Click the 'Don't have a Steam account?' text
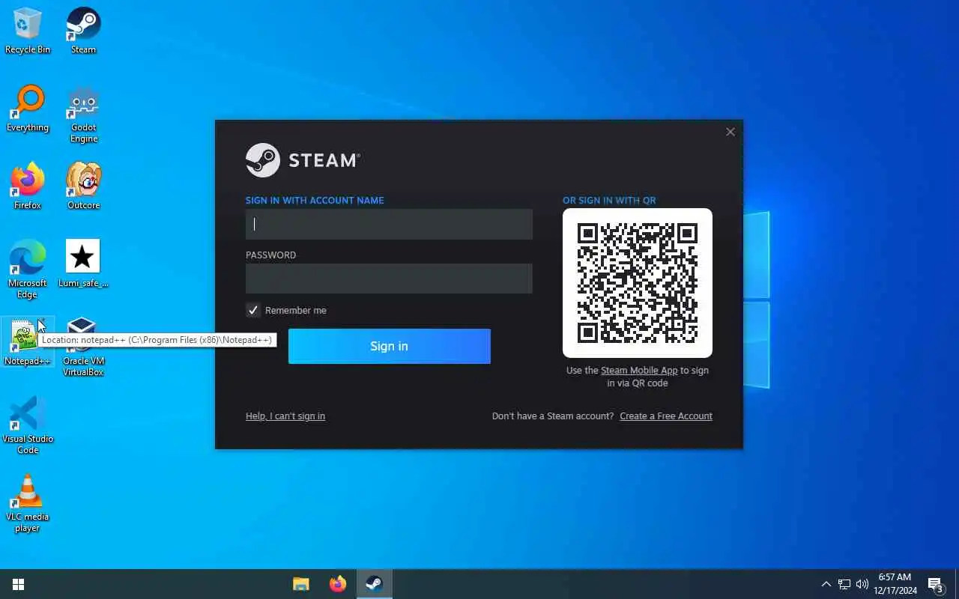 553,416
